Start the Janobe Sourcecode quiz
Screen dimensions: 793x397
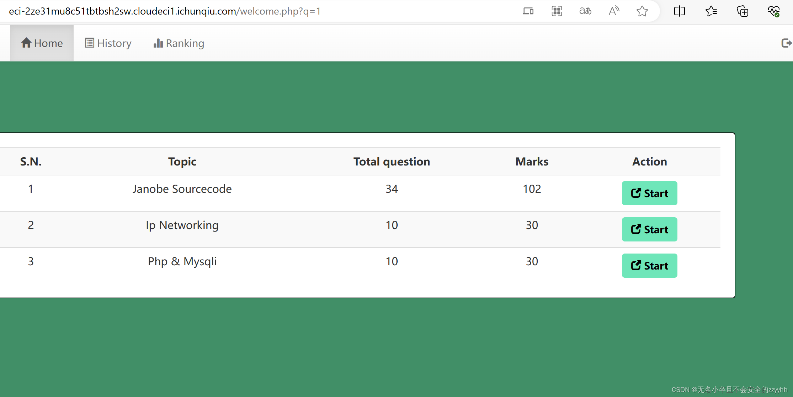[x=649, y=193]
